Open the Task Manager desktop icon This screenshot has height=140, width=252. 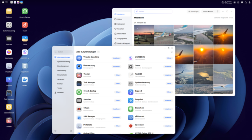coord(9,93)
